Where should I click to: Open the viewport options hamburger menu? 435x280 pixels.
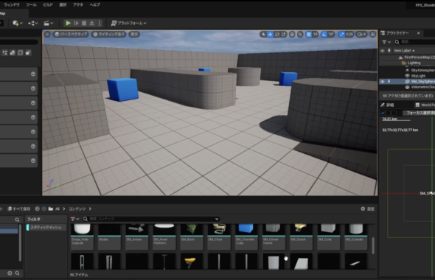47,35
